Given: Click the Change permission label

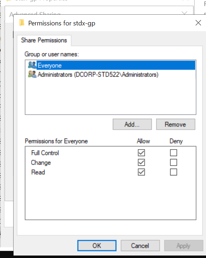Looking at the screenshot, I should coord(41,162).
